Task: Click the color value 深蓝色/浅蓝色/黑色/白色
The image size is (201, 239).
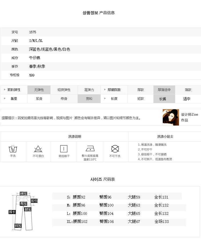Action: (x=50, y=49)
